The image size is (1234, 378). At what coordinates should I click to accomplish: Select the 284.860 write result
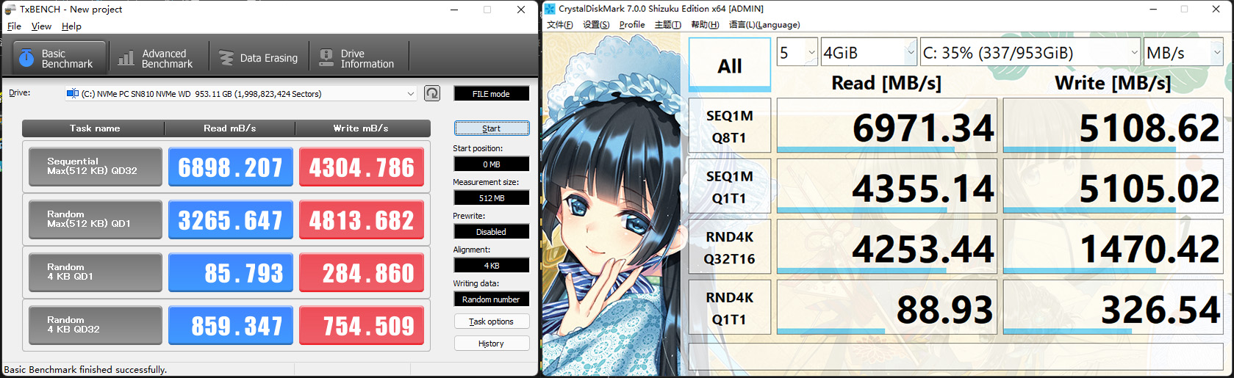[x=362, y=272]
